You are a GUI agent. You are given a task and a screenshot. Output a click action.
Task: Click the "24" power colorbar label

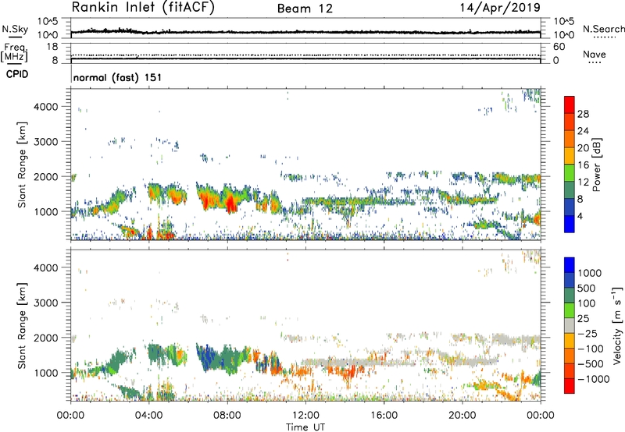coord(583,131)
